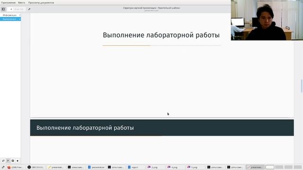Select the highlighted Выполнение outline entry
The width and height of the screenshot is (303, 170).
pos(10,19)
